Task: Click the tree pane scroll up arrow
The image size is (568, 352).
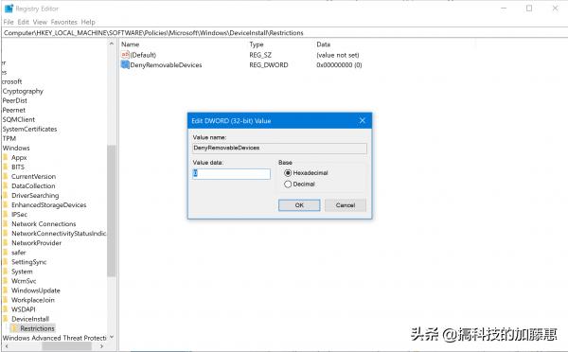Action: (x=112, y=44)
